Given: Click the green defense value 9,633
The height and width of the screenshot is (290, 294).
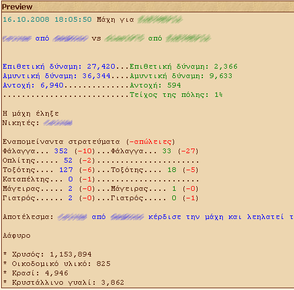Looking at the screenshot, I should point(221,76).
